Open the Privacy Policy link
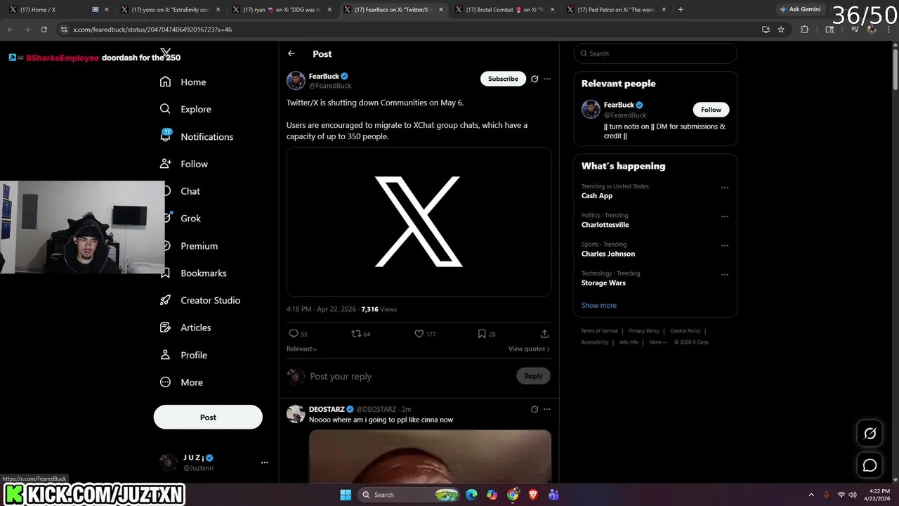This screenshot has height=506, width=899. point(644,331)
